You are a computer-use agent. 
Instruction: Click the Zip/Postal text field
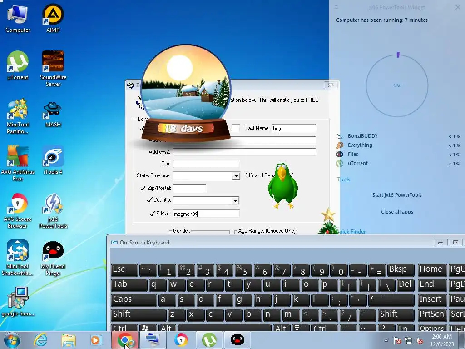tap(189, 188)
